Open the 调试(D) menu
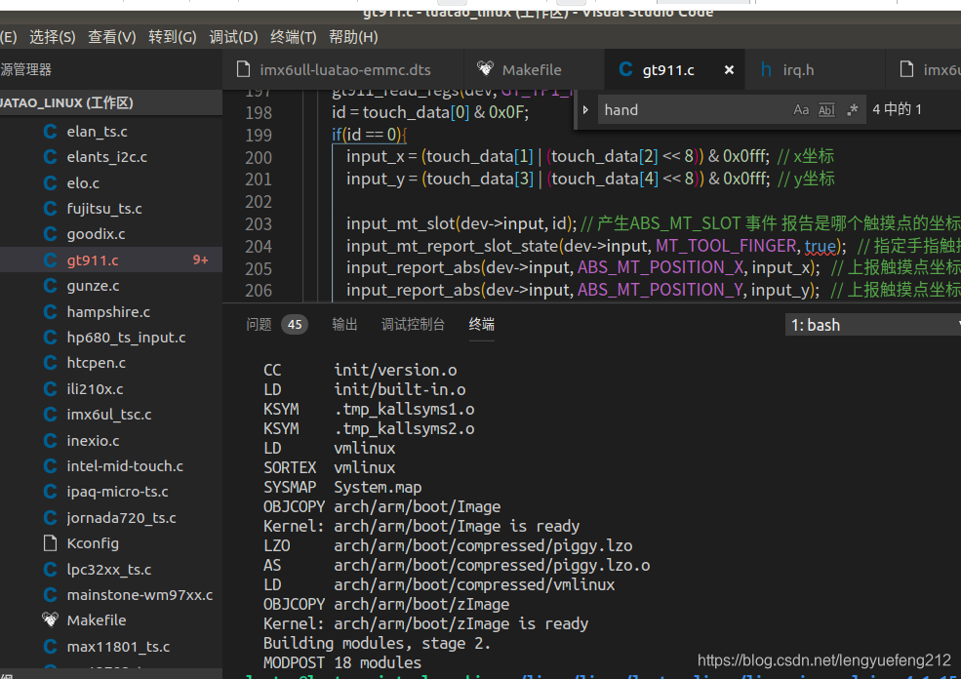 [x=233, y=37]
